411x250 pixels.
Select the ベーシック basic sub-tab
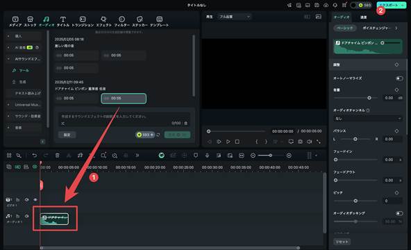344,28
